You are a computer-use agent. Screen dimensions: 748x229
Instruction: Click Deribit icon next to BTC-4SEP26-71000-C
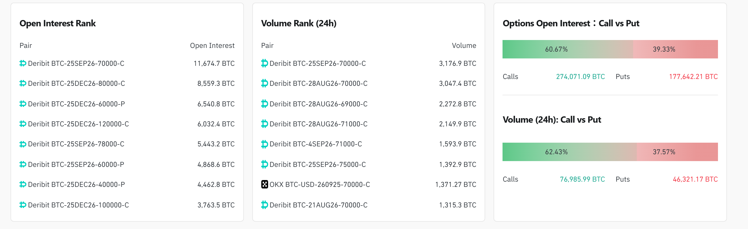pyautogui.click(x=264, y=144)
